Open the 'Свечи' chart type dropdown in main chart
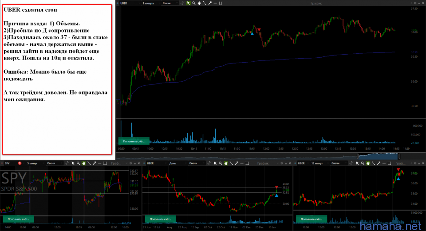 [x=170, y=3]
